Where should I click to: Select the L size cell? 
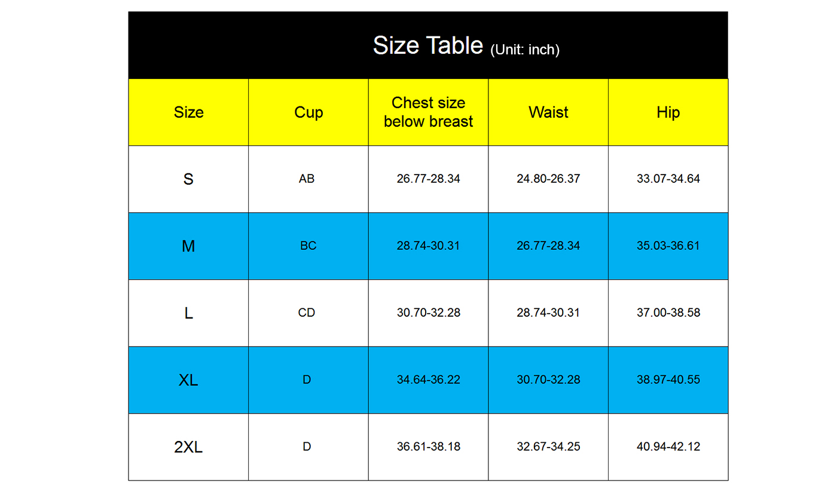[188, 313]
